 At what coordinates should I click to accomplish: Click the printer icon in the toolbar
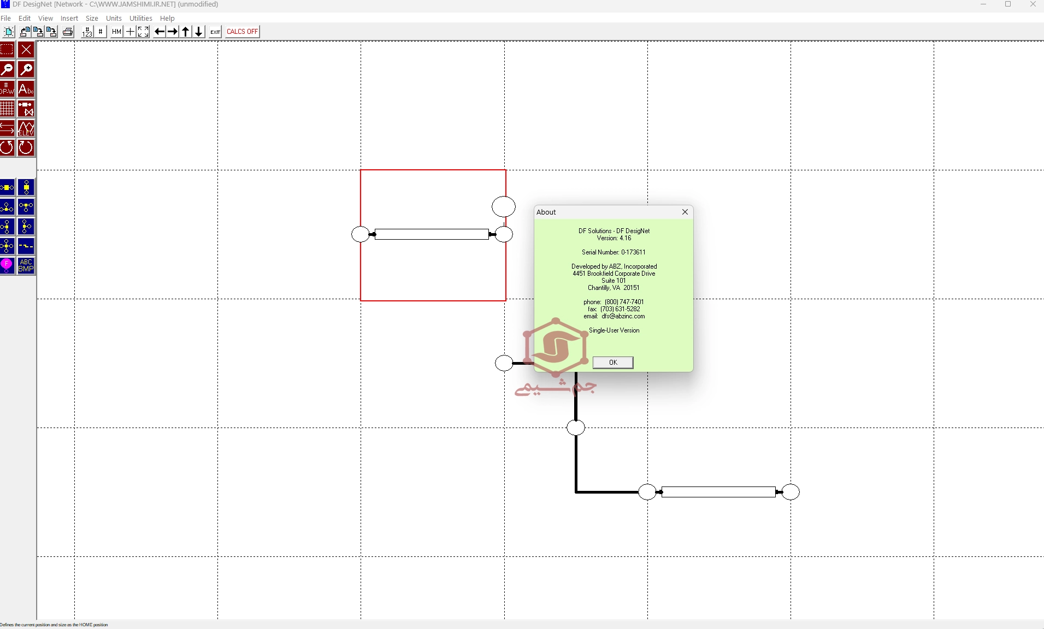tap(68, 32)
